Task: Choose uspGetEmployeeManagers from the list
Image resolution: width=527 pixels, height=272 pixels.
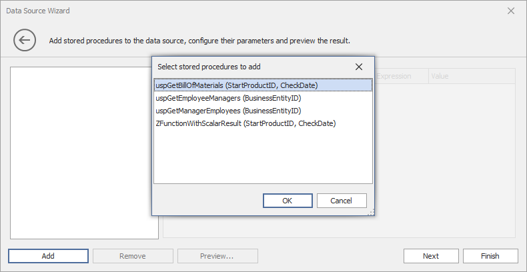Action: (x=263, y=98)
